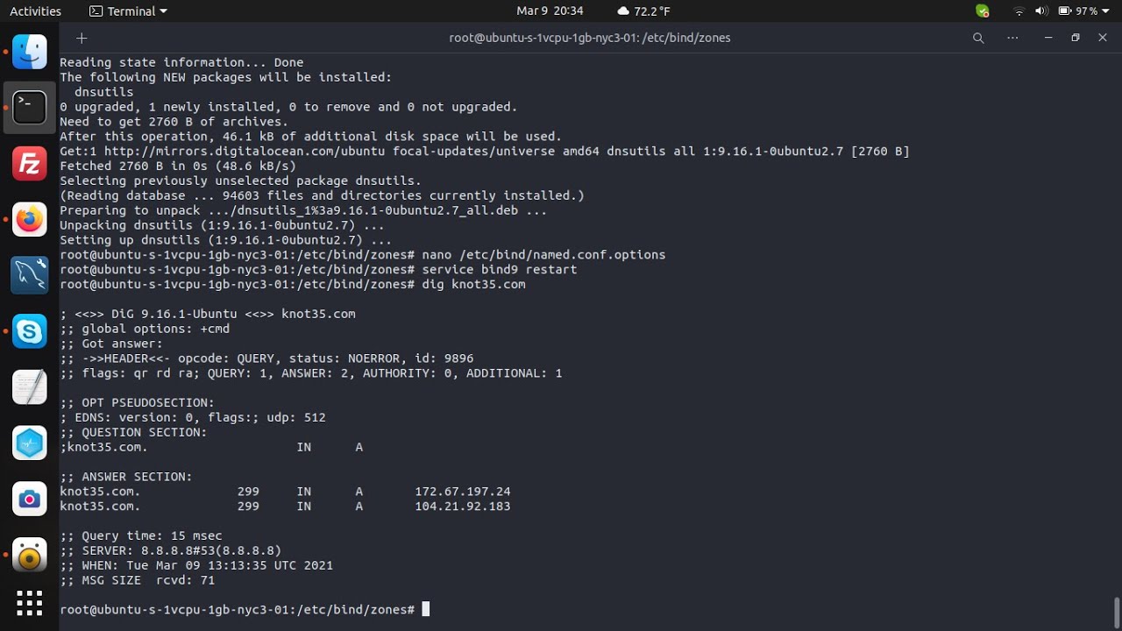Screen dimensions: 1122x631
Task: Open the blue hexagon app in dock
Action: 30,443
